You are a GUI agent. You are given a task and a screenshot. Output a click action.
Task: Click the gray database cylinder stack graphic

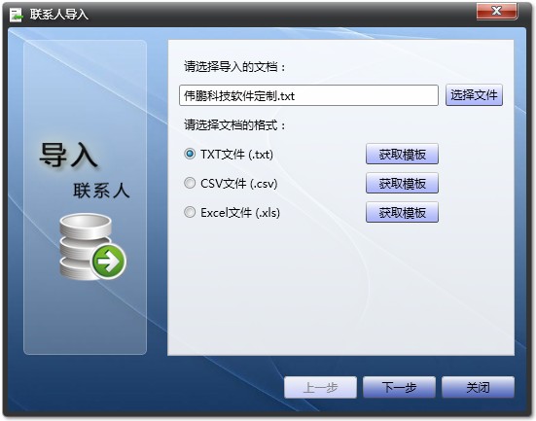point(86,247)
